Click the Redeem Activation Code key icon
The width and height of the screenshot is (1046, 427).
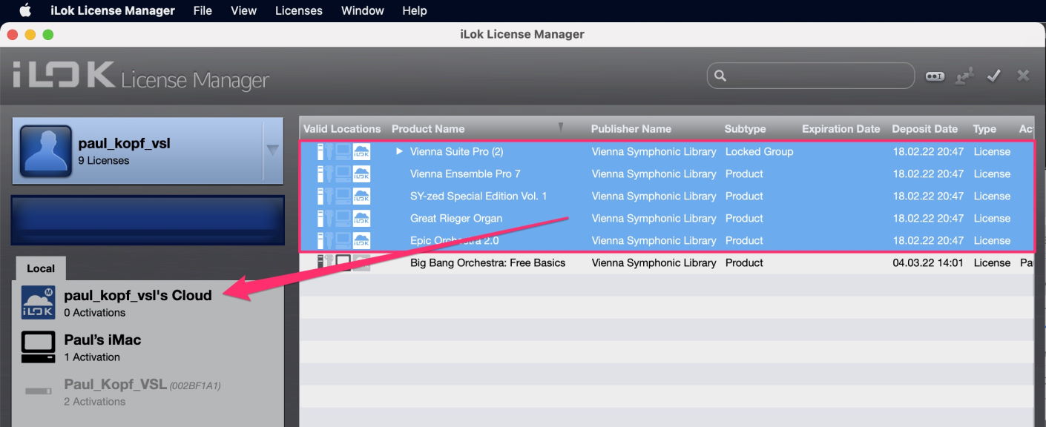tap(935, 76)
